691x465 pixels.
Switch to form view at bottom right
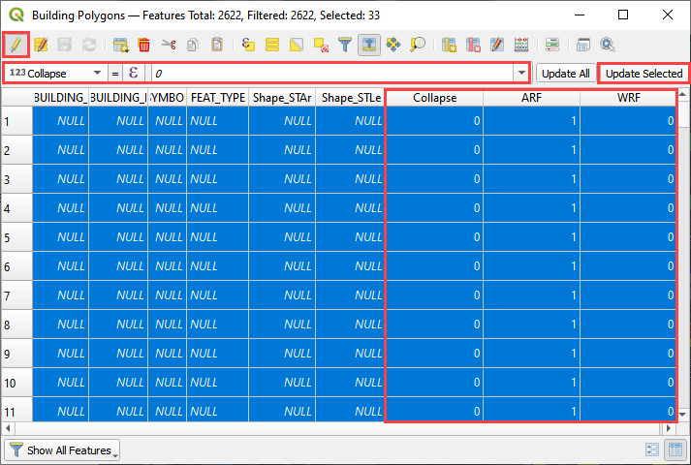tap(651, 449)
